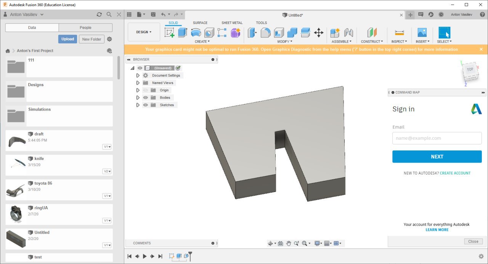The height and width of the screenshot is (264, 488).
Task: Select the Shell tool
Action: pos(279,32)
